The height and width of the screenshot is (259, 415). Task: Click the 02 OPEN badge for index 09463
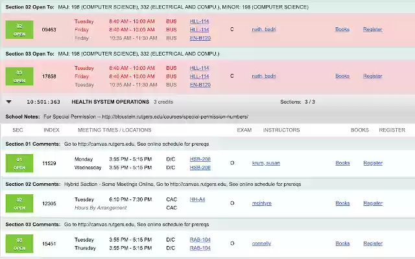point(19,30)
